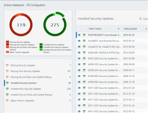Viewport: 148px width, 113px height.
Task: Click the date cell 2014-02-20
Action: [129, 35]
